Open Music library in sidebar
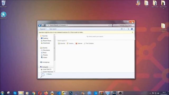169x95 pixels. coord(44,53)
